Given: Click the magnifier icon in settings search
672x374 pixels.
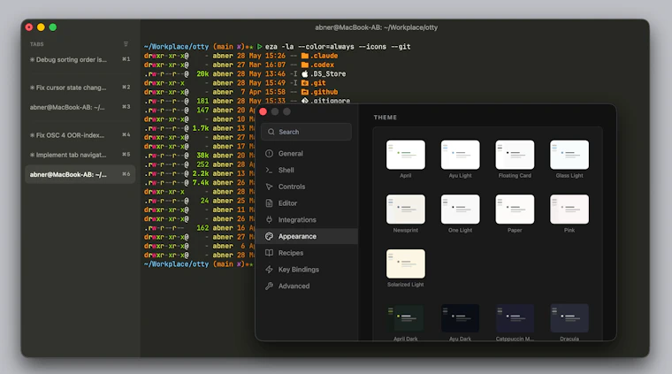Looking at the screenshot, I should click(x=271, y=132).
